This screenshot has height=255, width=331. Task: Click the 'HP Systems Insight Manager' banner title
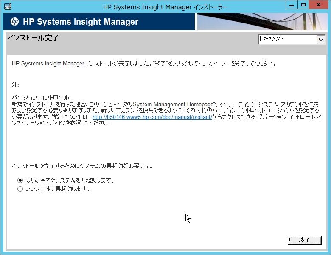pyautogui.click(x=81, y=22)
